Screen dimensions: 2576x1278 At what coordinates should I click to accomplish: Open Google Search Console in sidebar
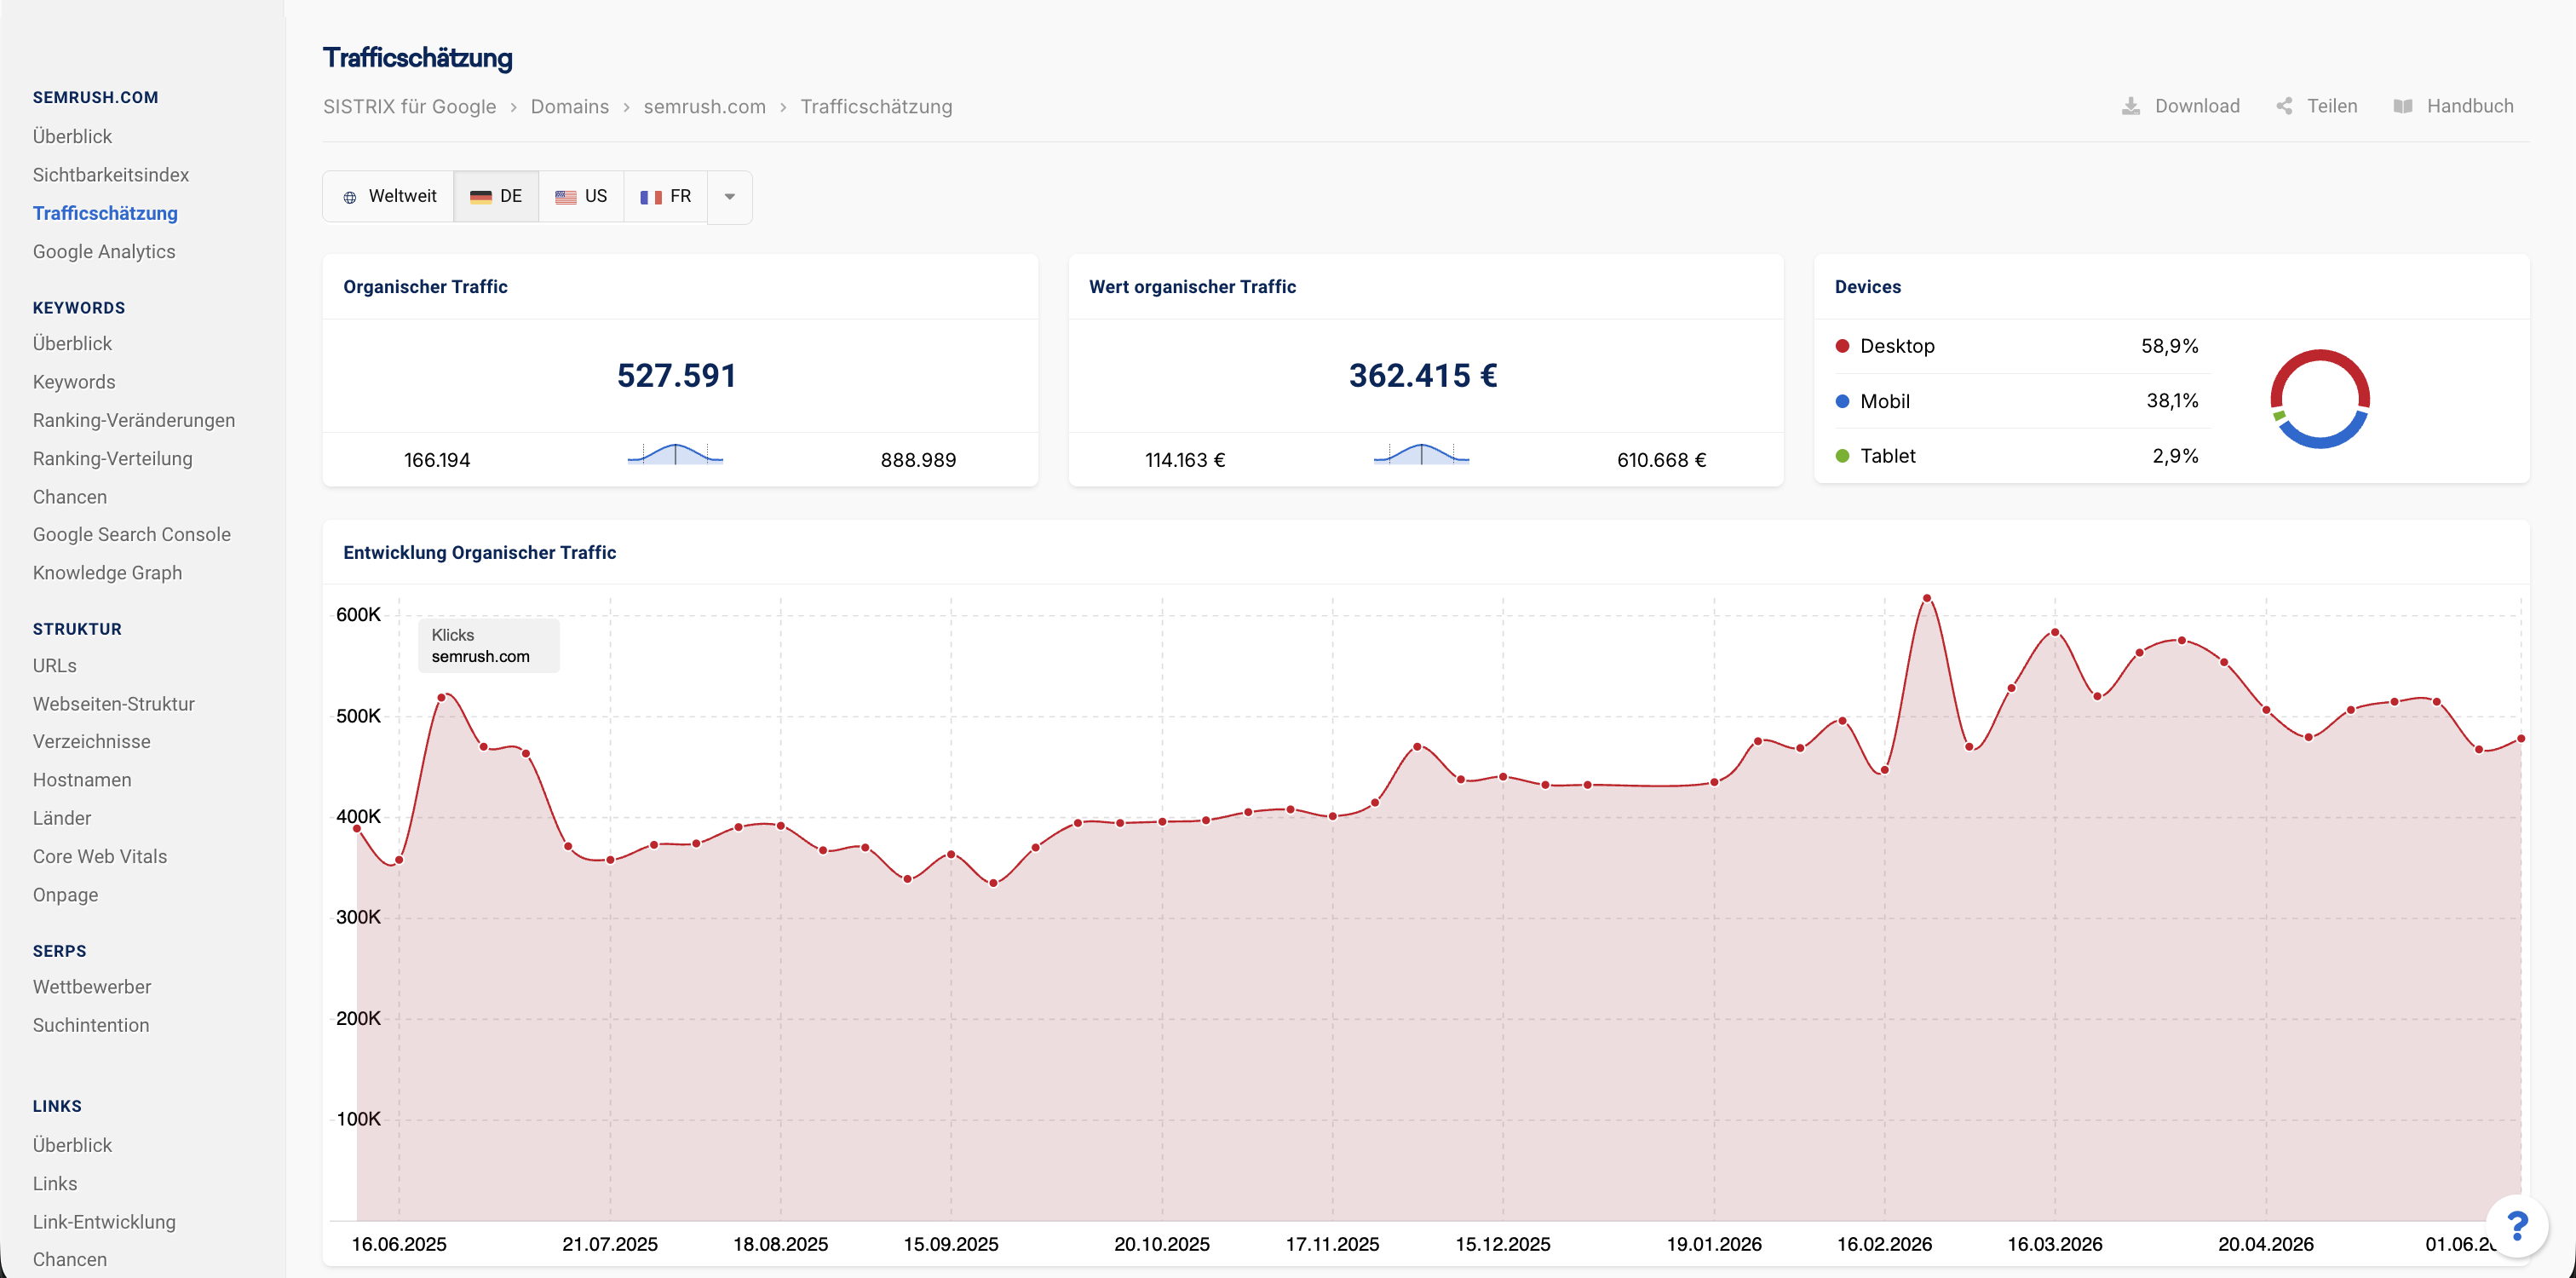132,535
